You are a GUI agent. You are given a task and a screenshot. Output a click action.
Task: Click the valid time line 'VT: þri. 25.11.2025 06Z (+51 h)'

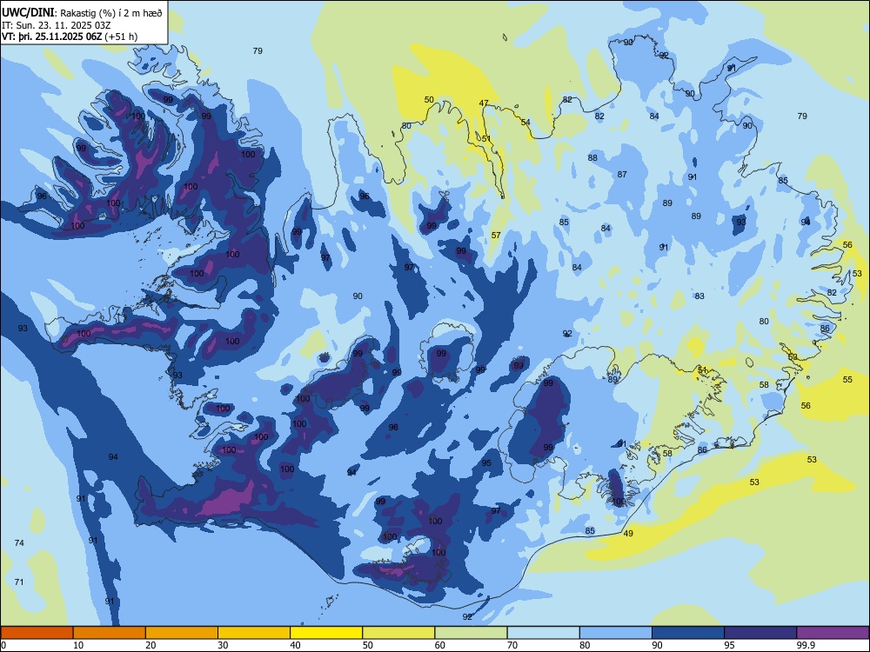(x=70, y=37)
